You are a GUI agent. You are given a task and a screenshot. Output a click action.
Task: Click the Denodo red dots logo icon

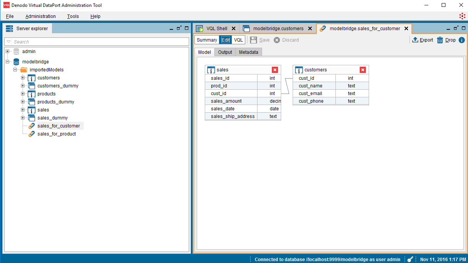point(462,16)
